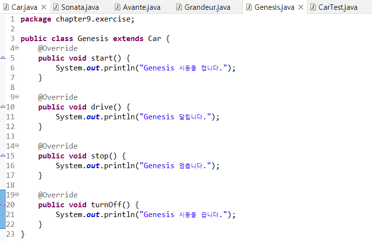Collapse the turnOff() method fold at line 19
Viewport: 372px width, 241px height.
(17, 195)
